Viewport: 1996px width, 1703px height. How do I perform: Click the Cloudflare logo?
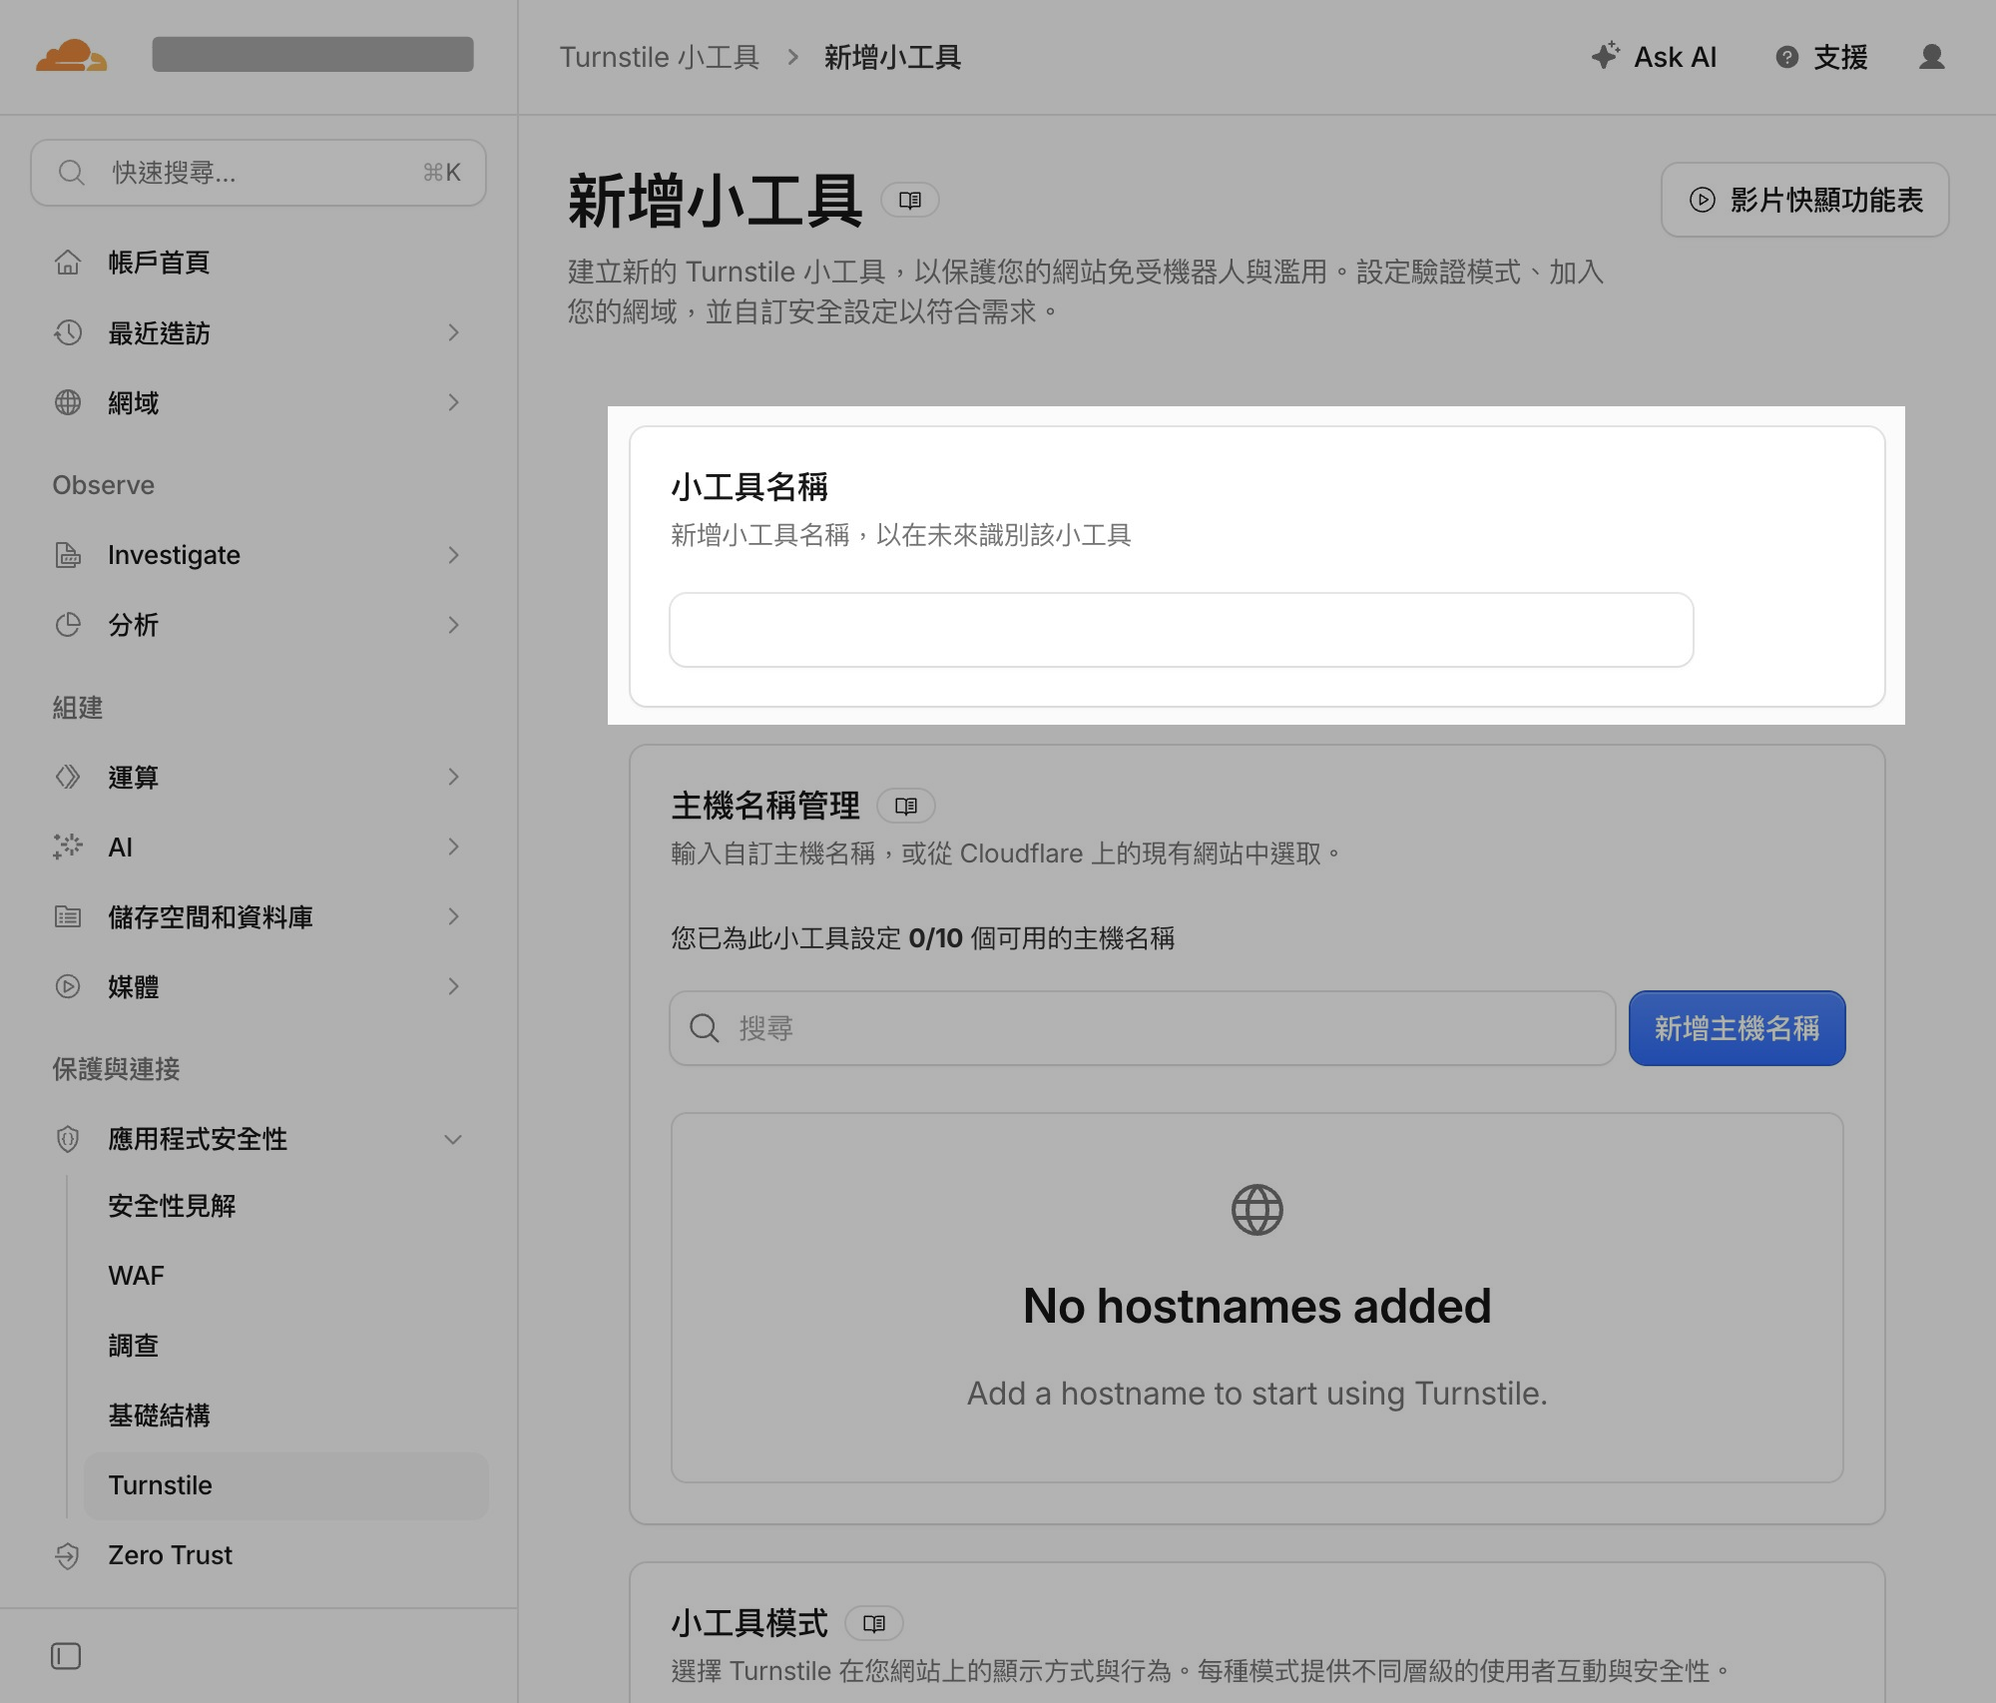71,56
